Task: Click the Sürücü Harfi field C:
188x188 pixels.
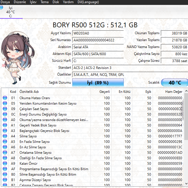Action: point(98,61)
